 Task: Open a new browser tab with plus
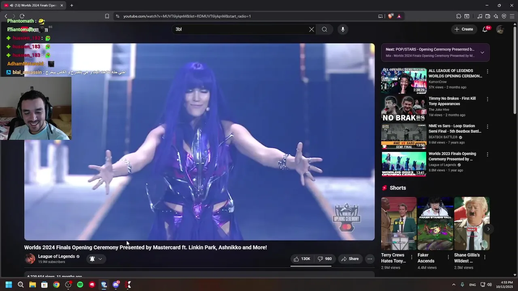pyautogui.click(x=72, y=5)
